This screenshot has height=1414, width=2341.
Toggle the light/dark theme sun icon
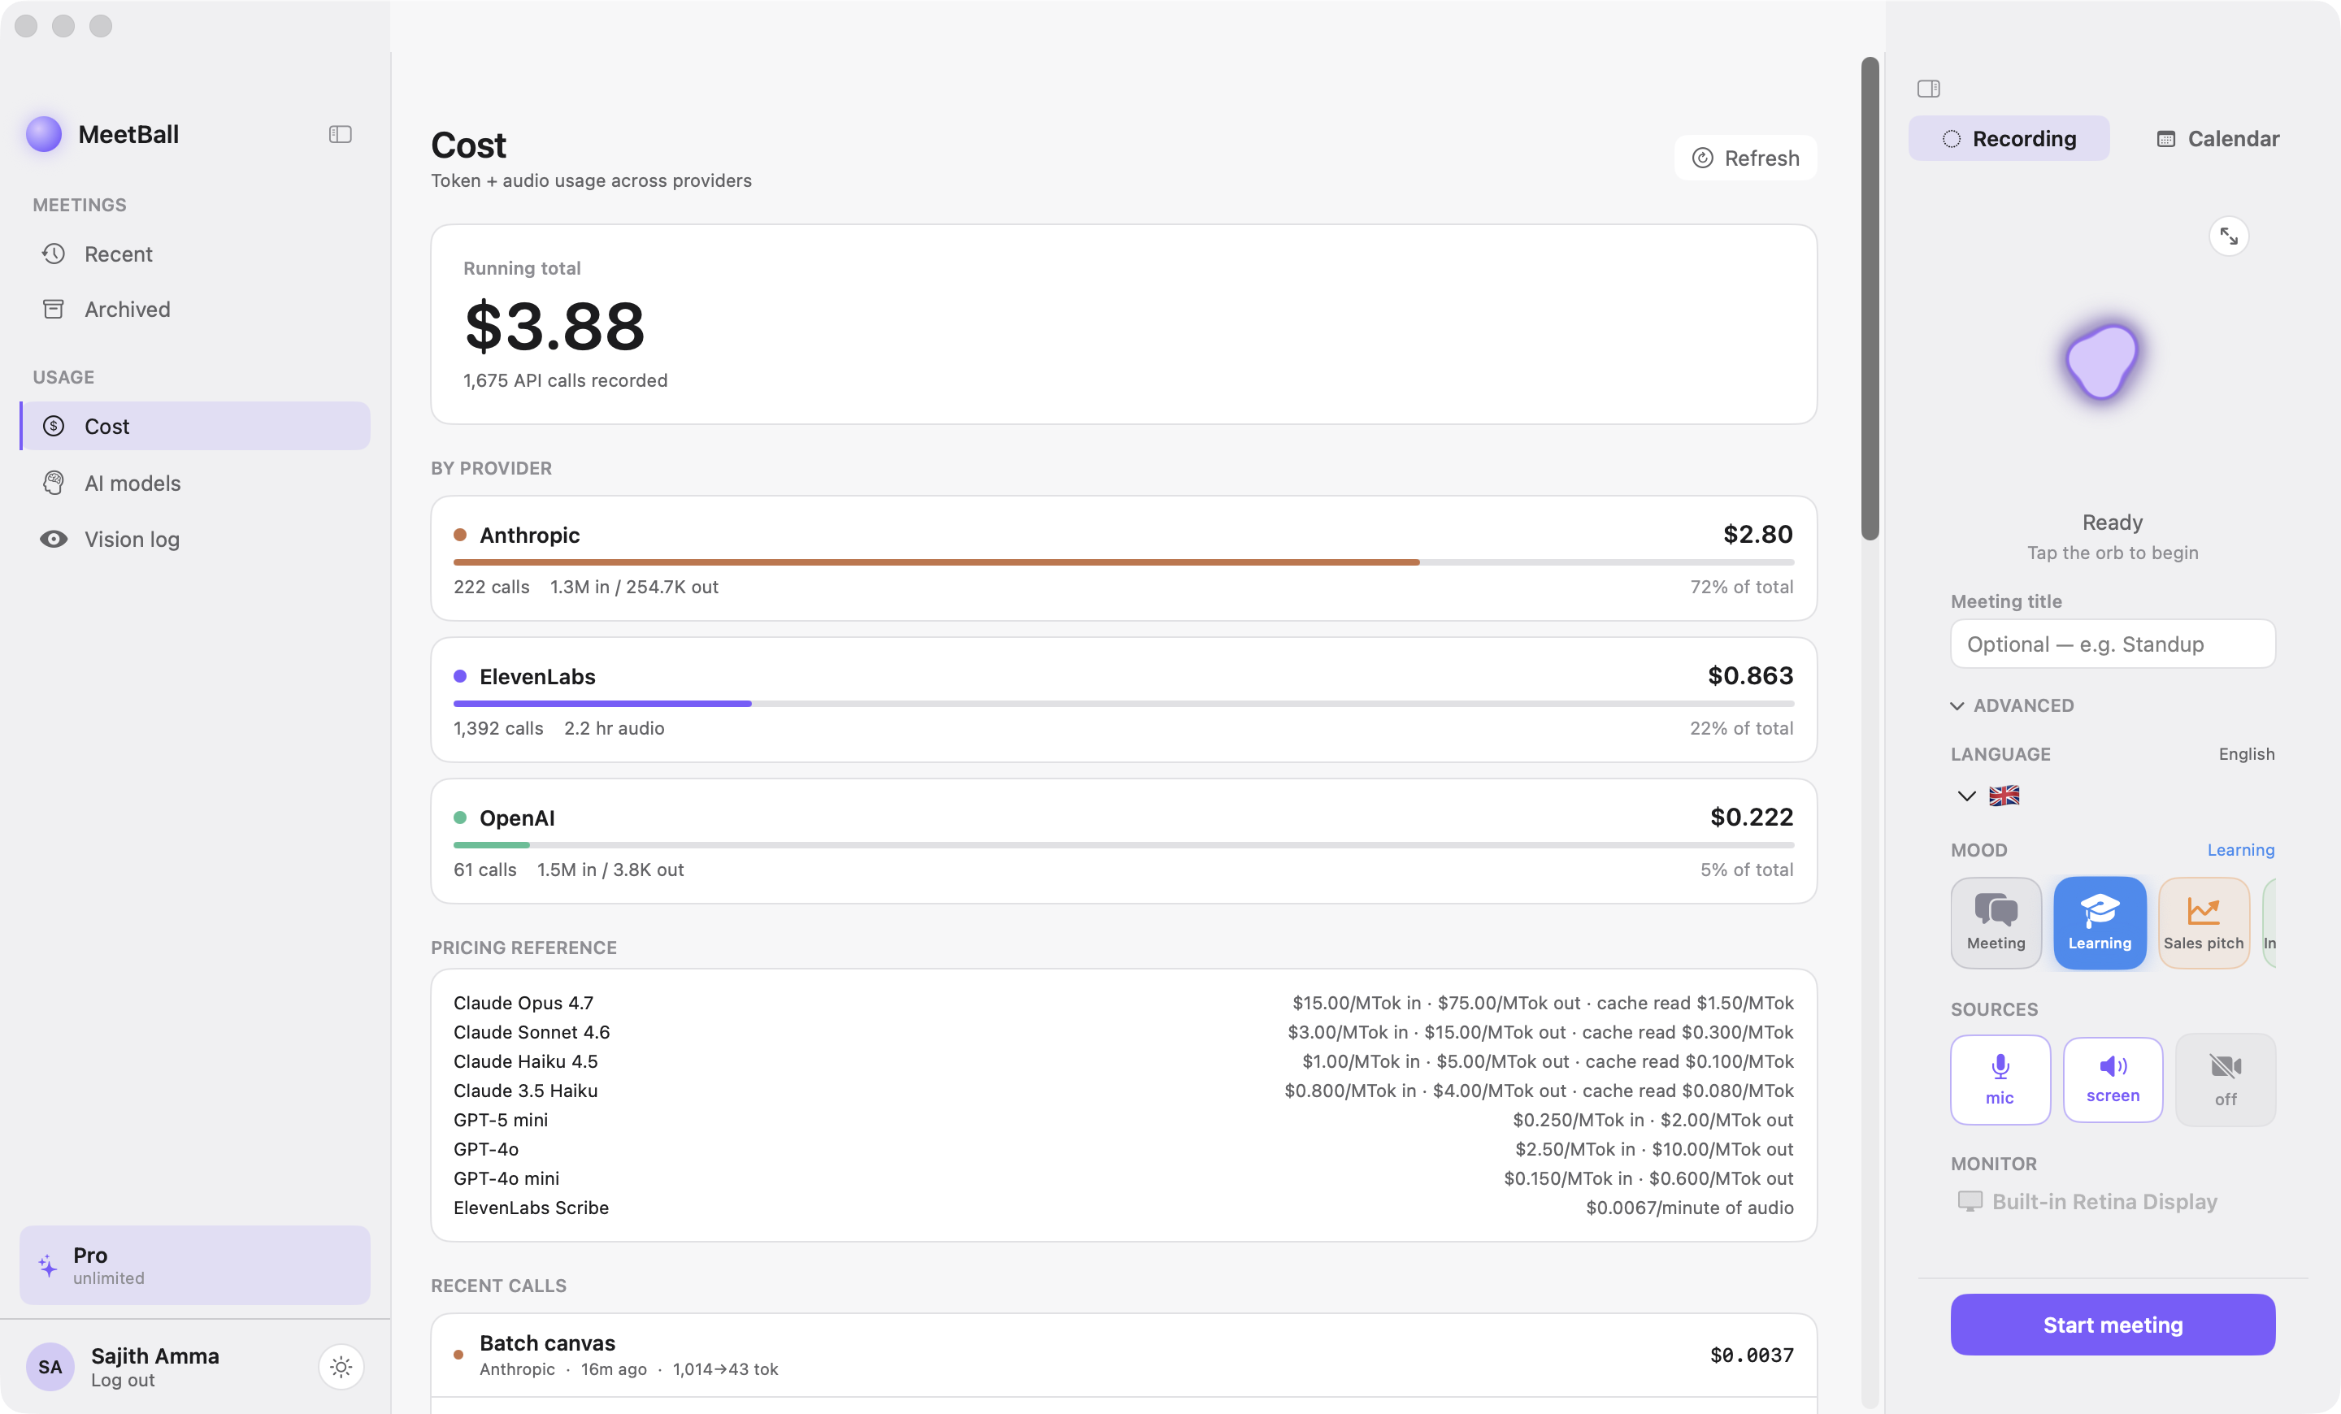(341, 1367)
